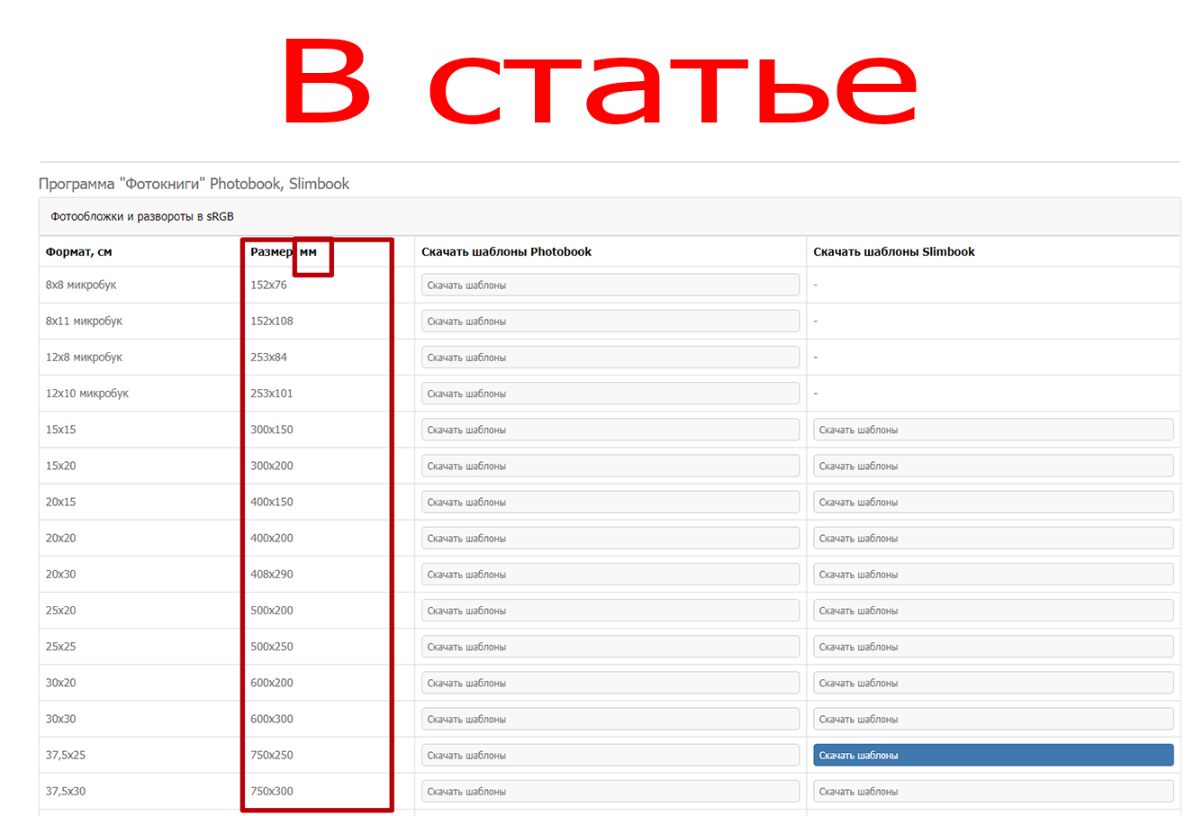1203x816 pixels.
Task: Download Slimbook templates for 37,5x30 format
Action: tap(992, 791)
